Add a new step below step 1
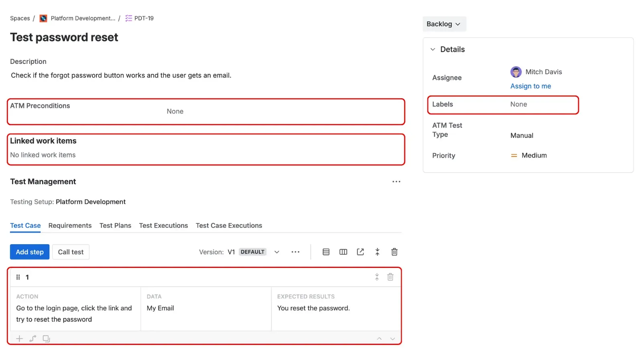 (x=19, y=338)
